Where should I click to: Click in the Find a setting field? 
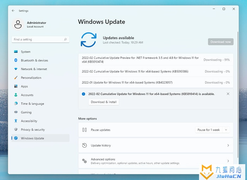(41, 39)
